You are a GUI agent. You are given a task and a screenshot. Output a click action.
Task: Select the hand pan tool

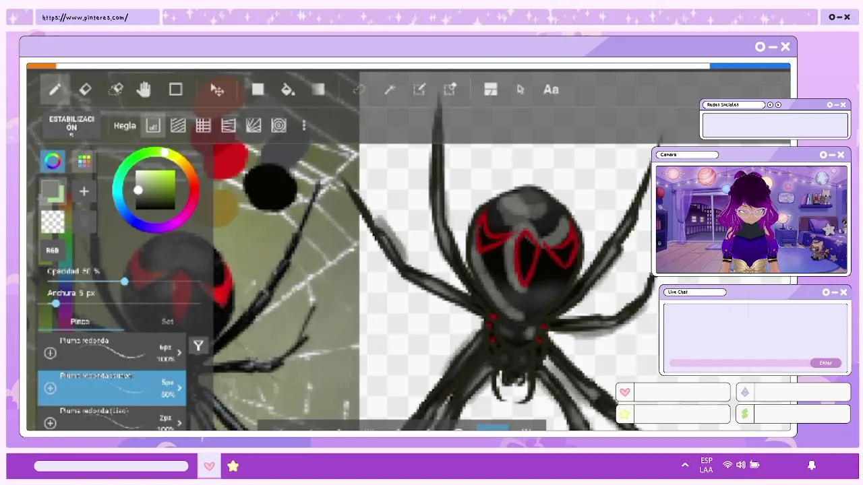tap(144, 90)
